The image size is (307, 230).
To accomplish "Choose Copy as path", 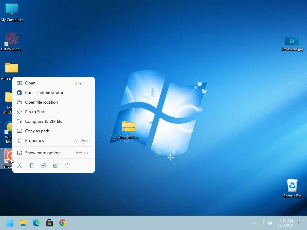I will (x=53, y=131).
